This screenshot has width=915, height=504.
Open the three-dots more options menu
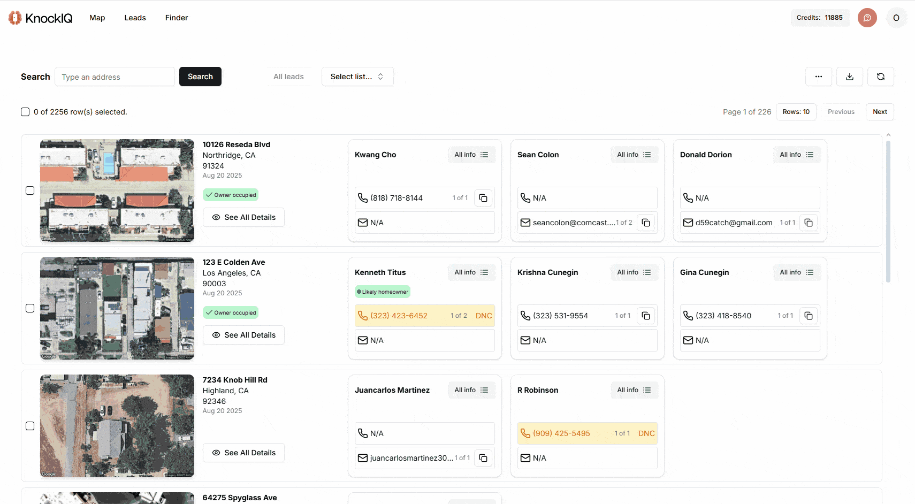click(818, 77)
